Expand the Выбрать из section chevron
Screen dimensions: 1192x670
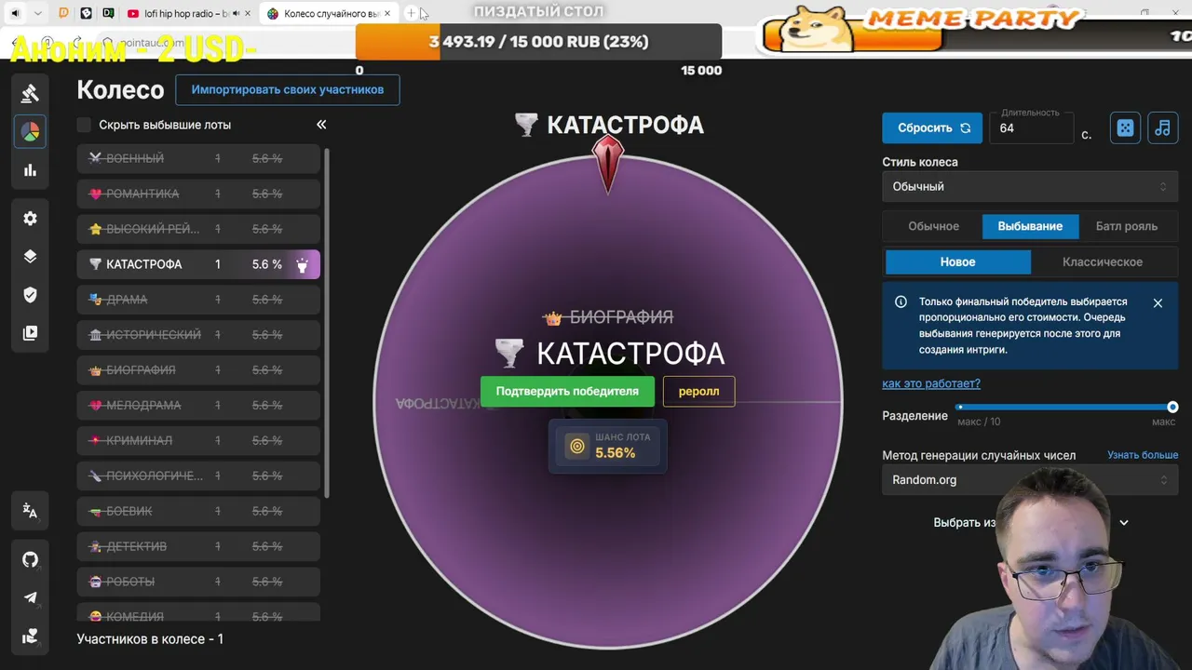(1124, 523)
